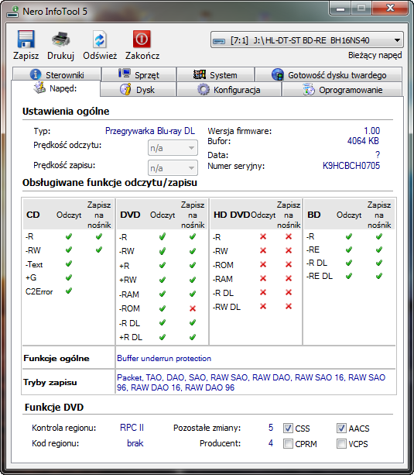Select the Napęd tab

point(56,88)
